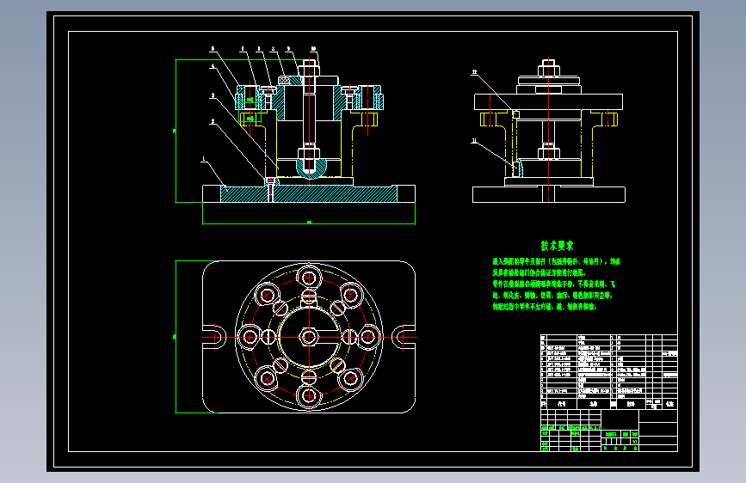Click the central hex nut in plan view
The height and width of the screenshot is (483, 746).
(x=309, y=337)
